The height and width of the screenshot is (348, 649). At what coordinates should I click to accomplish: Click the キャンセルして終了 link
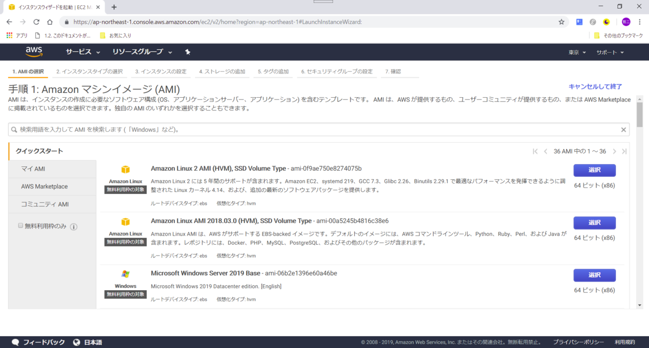pos(595,86)
